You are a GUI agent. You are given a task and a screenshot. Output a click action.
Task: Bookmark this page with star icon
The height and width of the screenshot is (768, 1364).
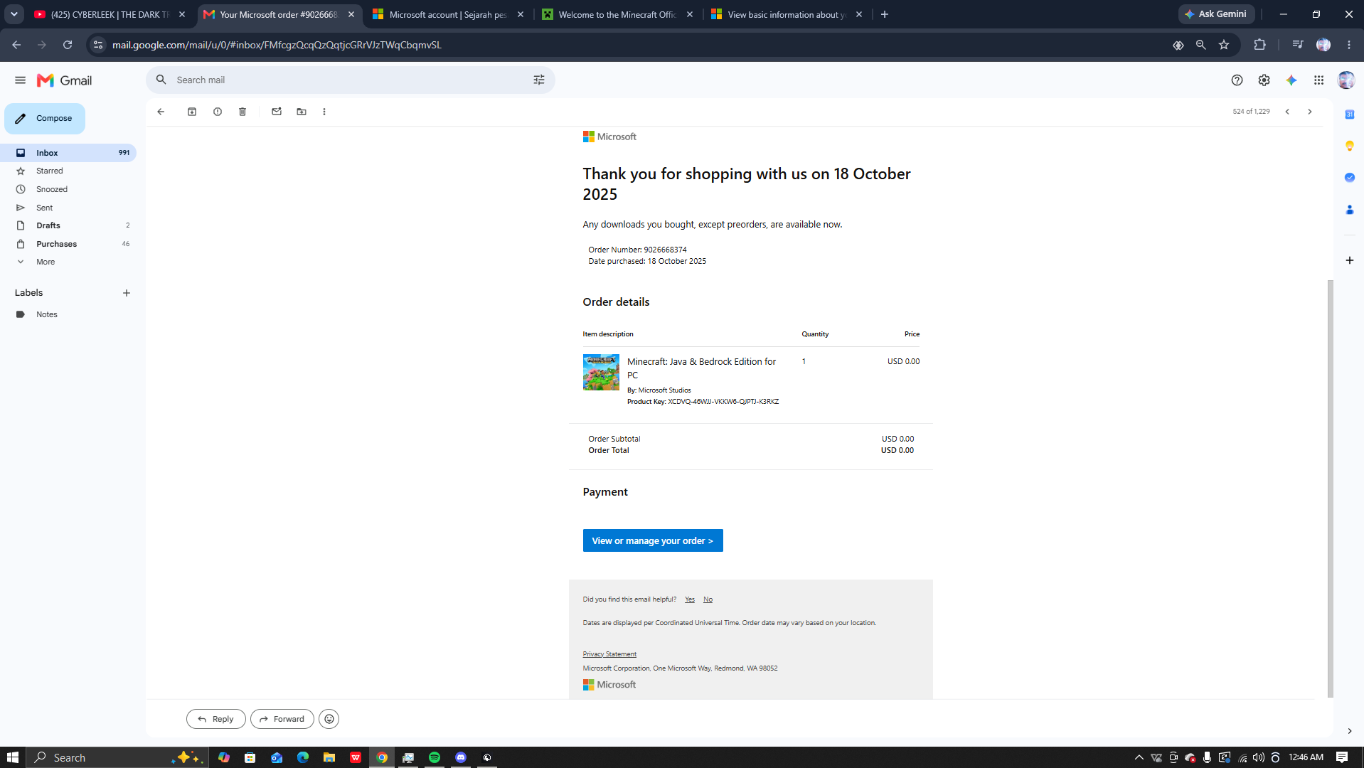[1224, 45]
